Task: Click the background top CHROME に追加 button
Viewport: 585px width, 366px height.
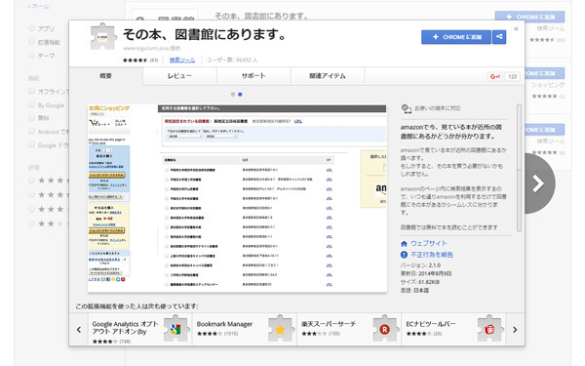Action: 529,17
